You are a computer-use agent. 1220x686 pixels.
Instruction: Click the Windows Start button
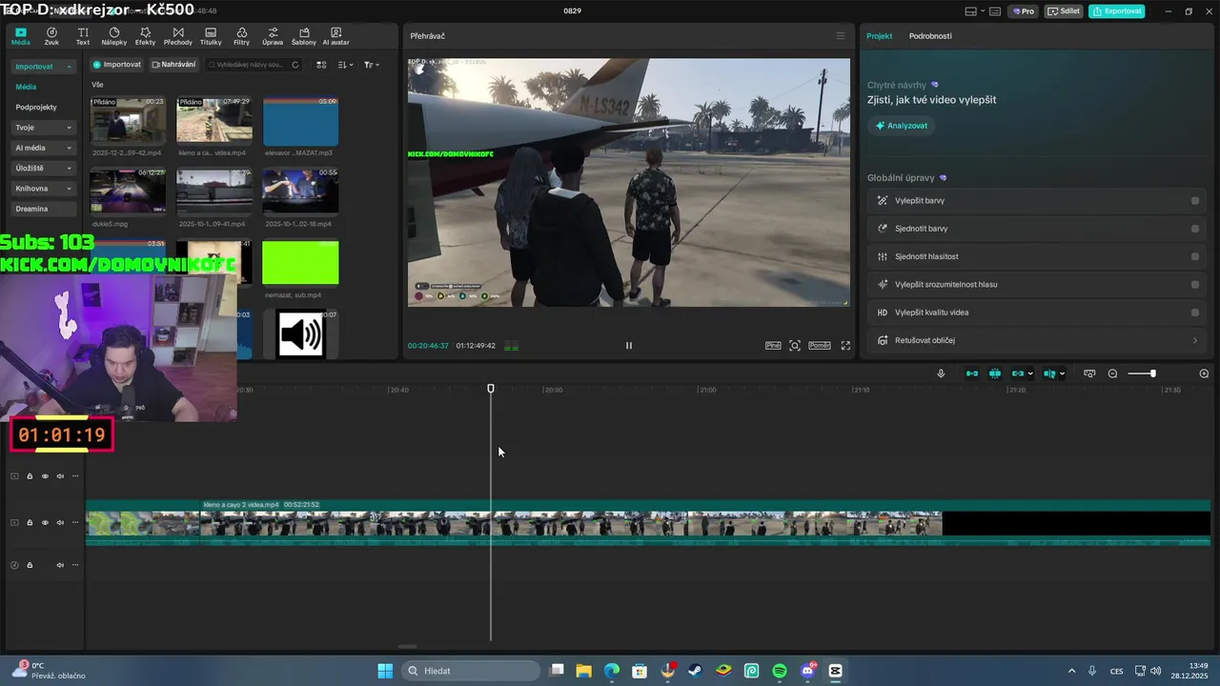click(x=385, y=671)
